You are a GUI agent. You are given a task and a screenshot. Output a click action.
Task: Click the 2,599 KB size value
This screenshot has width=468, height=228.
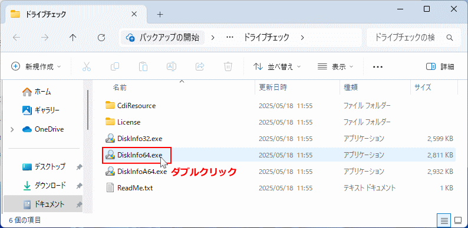pos(440,139)
